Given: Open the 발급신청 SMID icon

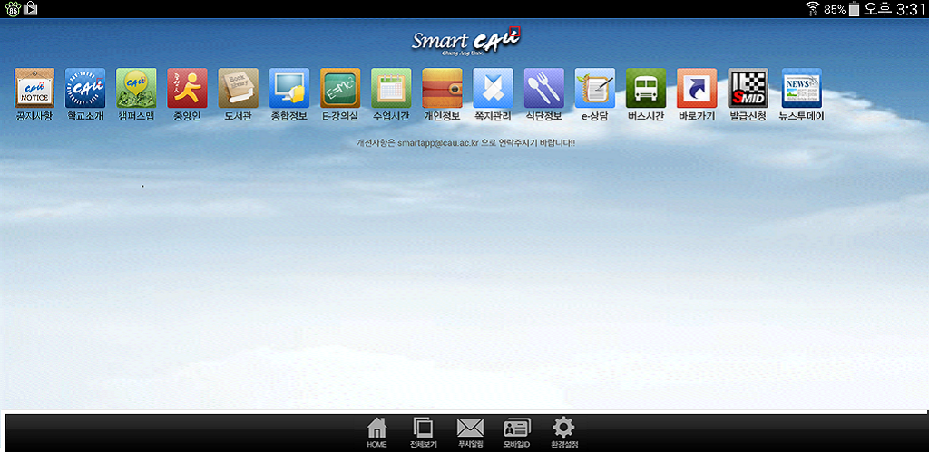Looking at the screenshot, I should 748,88.
